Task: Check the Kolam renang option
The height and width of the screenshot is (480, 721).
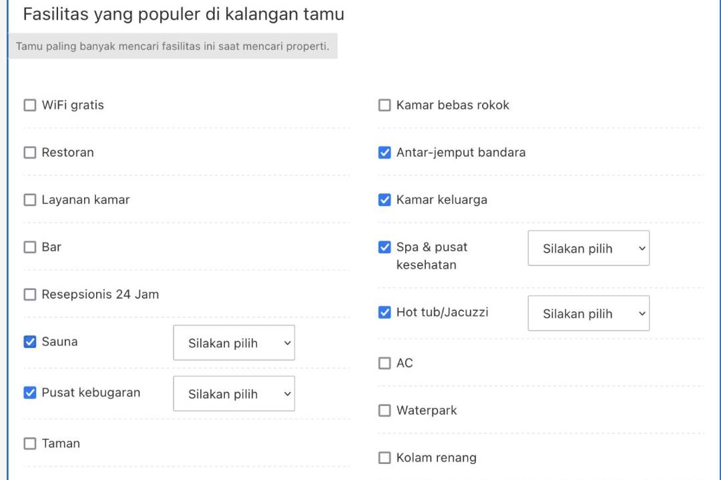Action: point(385,458)
